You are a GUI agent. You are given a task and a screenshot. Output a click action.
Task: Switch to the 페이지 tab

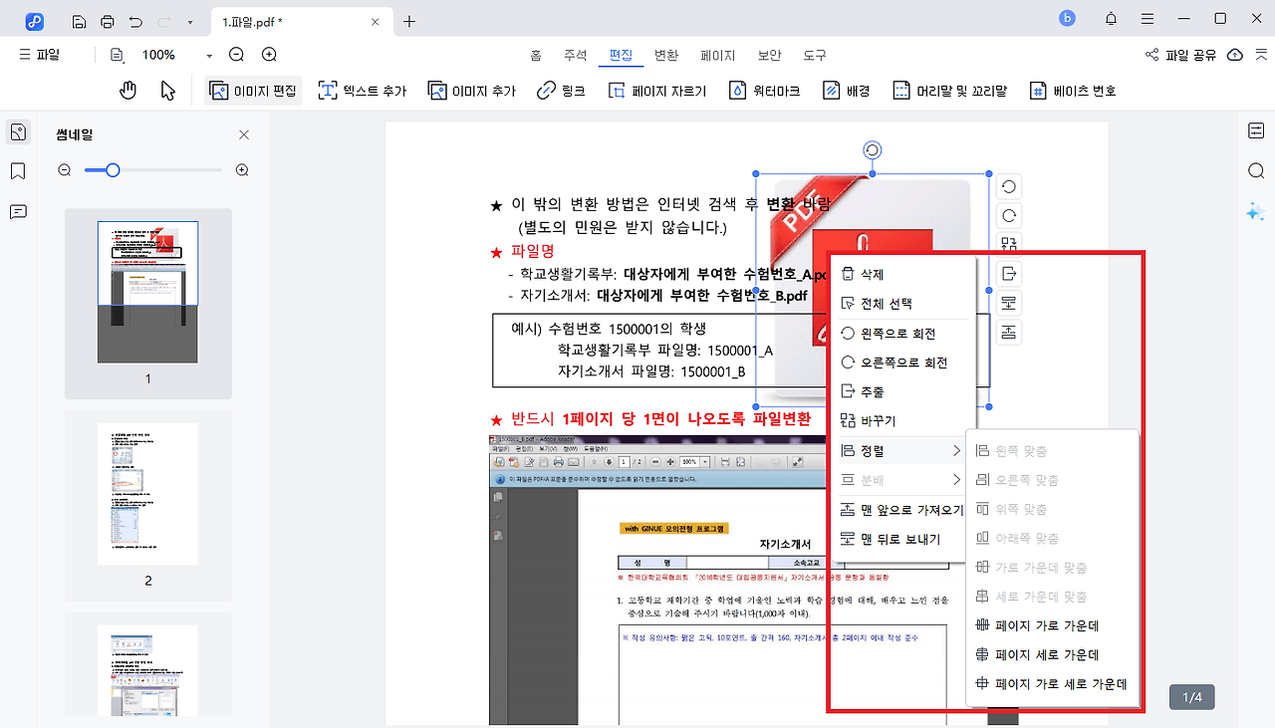pyautogui.click(x=718, y=56)
